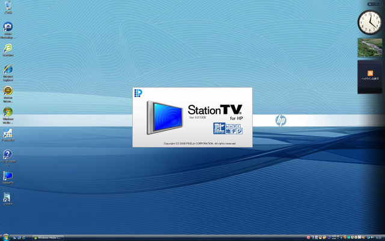This screenshot has height=241, width=385.
Task: Click the slideshow photo gadget thumbnail
Action: coord(370,48)
